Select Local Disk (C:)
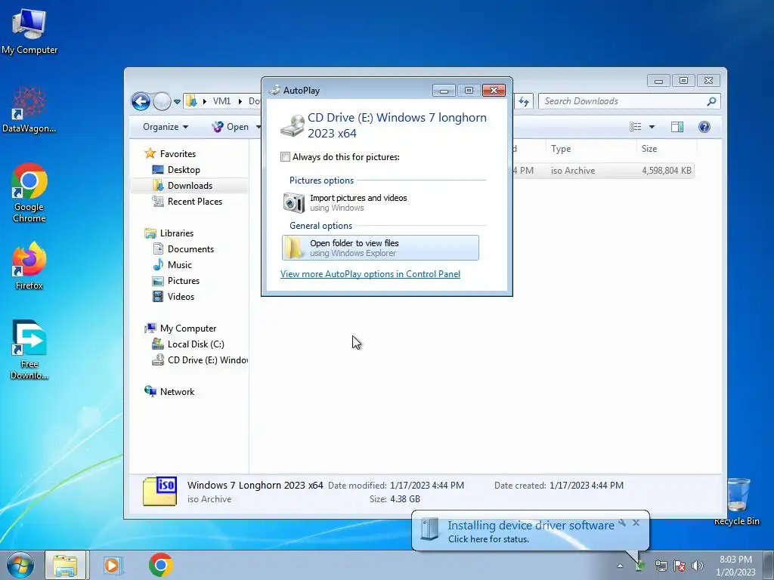Viewport: 774px width, 580px height. (188, 344)
